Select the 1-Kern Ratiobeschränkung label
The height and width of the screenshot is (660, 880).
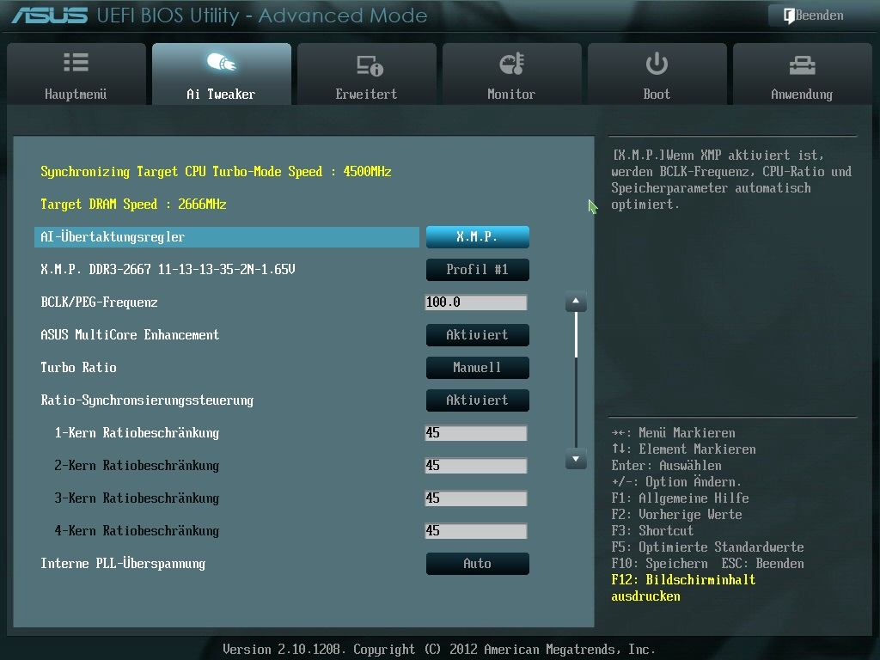137,433
